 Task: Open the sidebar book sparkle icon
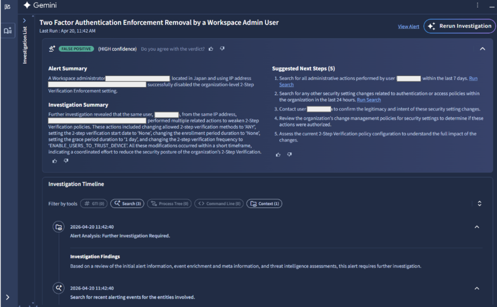(8, 31)
